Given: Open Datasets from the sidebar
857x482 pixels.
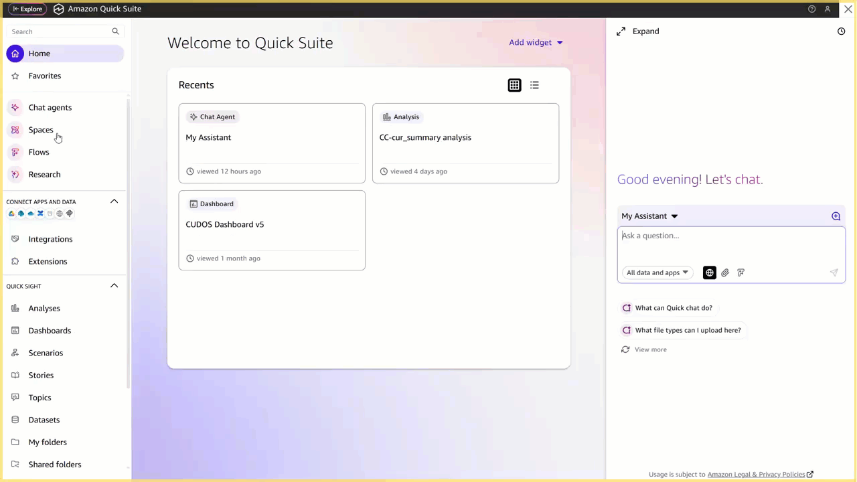Looking at the screenshot, I should click(44, 419).
